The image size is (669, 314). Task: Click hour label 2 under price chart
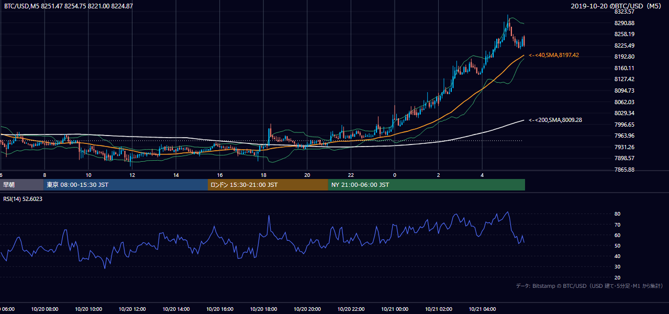[438, 175]
